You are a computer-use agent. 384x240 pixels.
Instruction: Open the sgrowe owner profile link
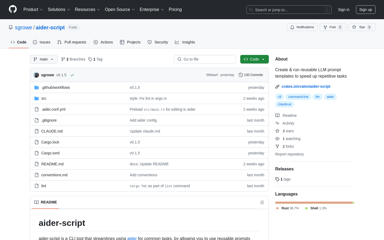[x=23, y=27]
